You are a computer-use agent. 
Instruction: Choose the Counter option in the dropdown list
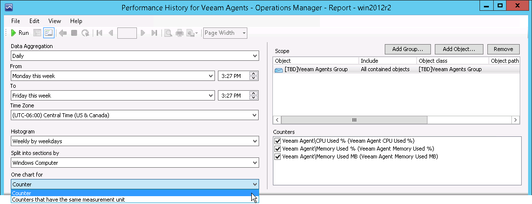click(x=134, y=193)
